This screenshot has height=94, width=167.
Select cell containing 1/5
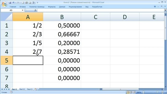[28, 43]
